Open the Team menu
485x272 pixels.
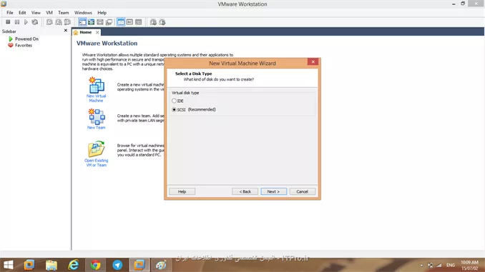coord(64,13)
